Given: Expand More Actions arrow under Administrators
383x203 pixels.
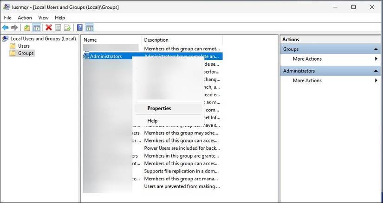Looking at the screenshot, I should pyautogui.click(x=376, y=80).
